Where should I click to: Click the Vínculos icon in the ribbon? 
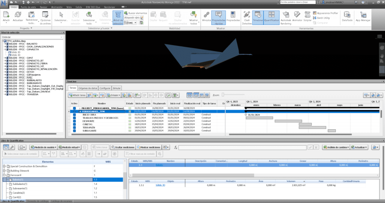pyautogui.click(x=206, y=16)
